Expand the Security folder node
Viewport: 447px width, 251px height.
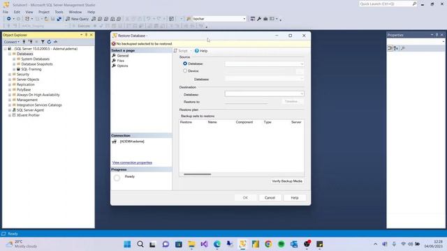(x=9, y=75)
